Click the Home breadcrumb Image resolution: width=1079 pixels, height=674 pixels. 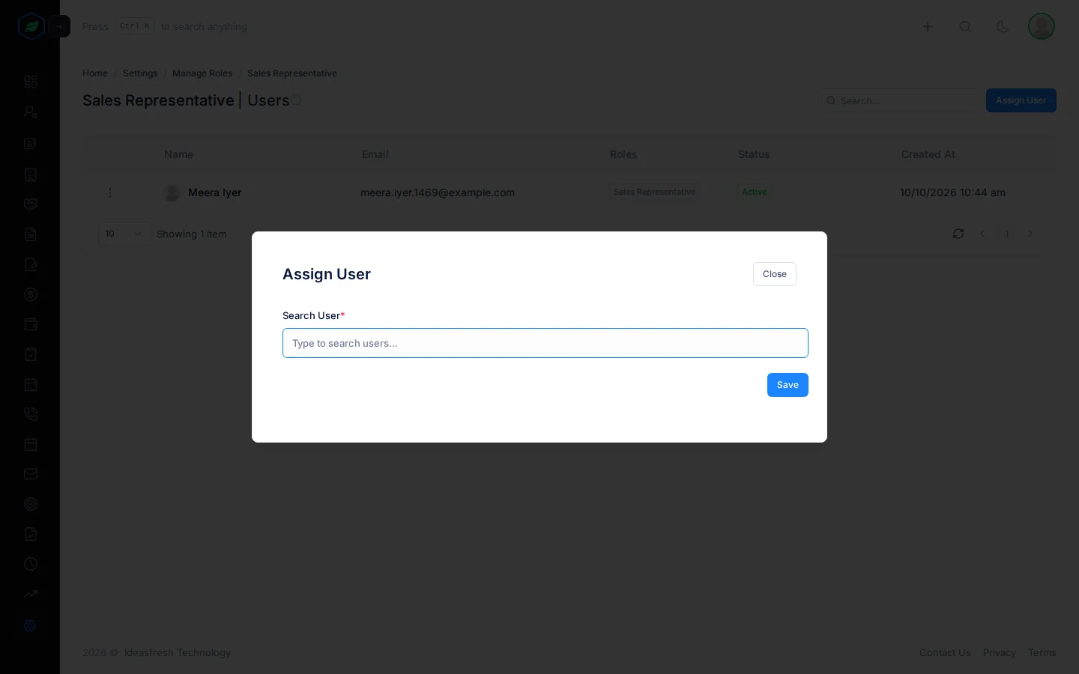point(95,73)
